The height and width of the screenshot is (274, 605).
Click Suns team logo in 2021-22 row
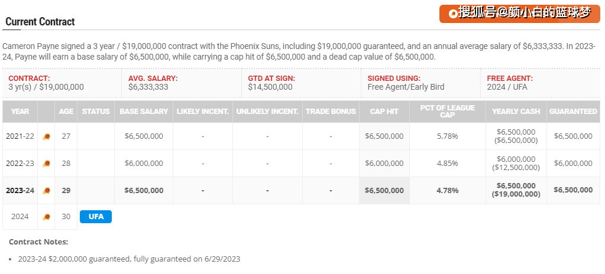pos(46,136)
